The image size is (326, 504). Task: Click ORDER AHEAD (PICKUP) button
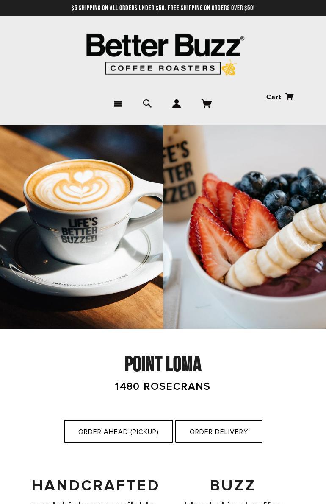119,431
